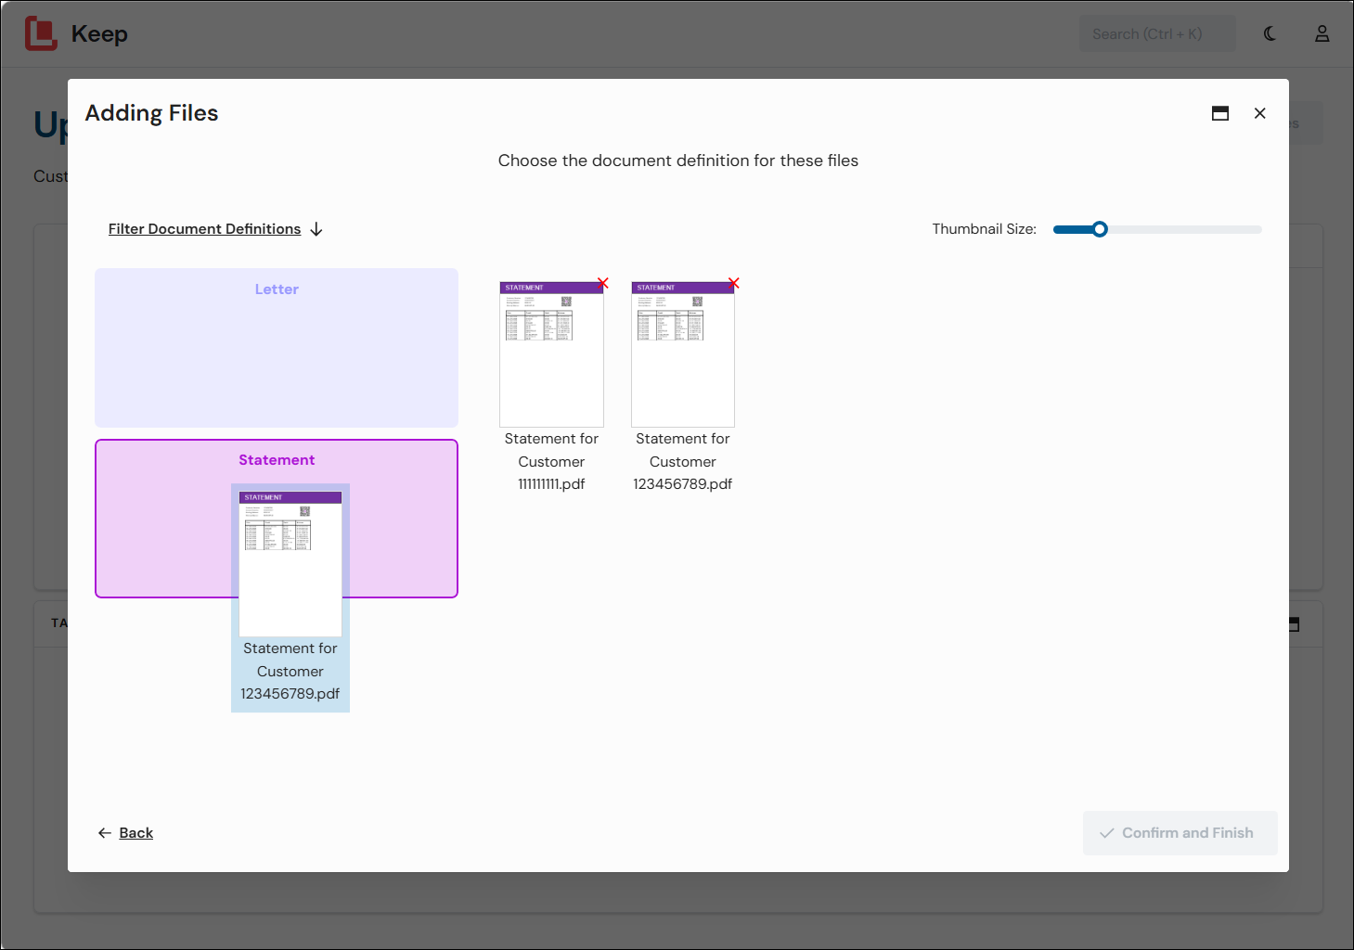Click the Filter Document Definitions arrow icon
1354x950 pixels.
point(316,229)
